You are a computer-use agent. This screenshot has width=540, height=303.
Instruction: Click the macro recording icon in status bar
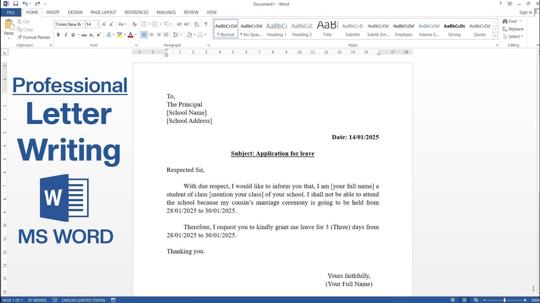[113, 300]
